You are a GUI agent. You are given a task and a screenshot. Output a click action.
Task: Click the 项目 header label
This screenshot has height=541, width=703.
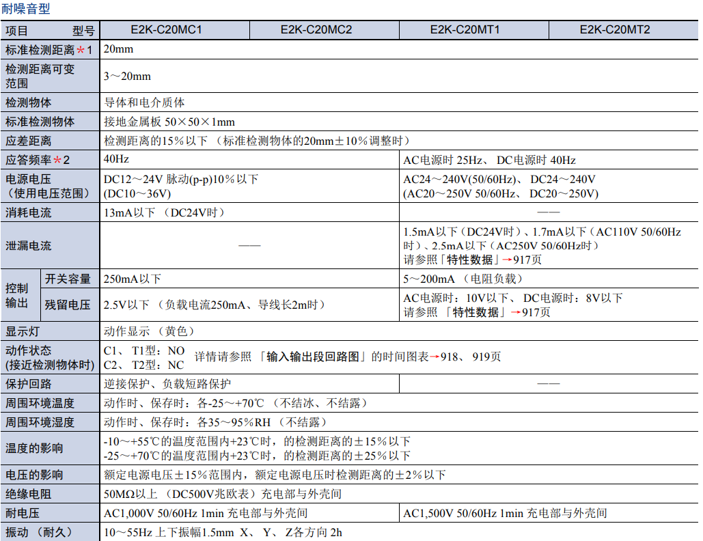point(16,31)
